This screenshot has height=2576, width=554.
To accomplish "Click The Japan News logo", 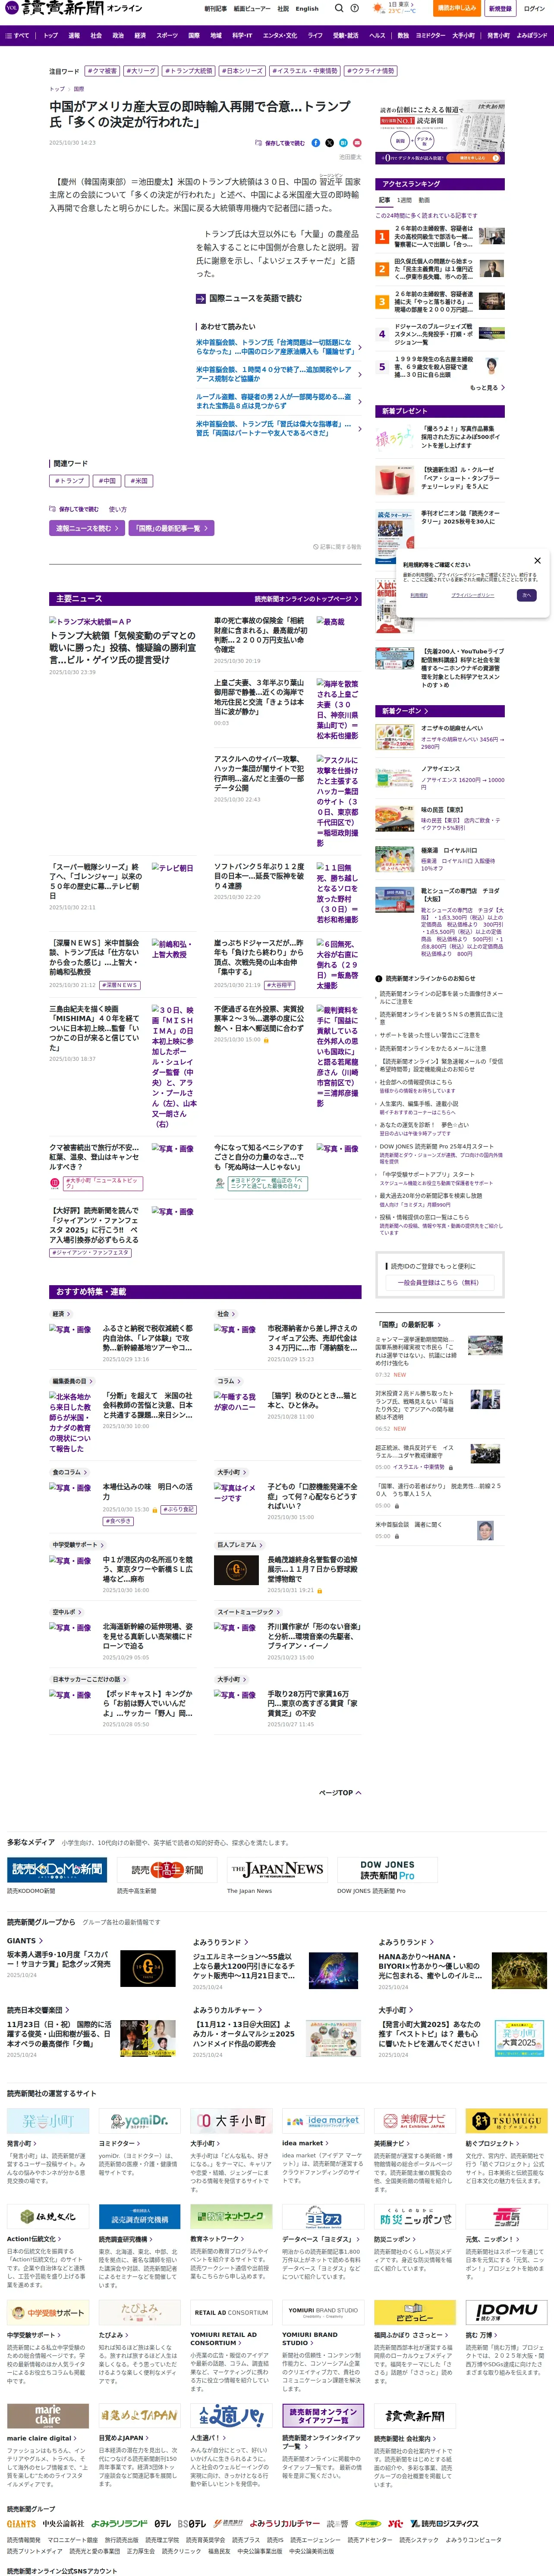I will pos(277,1869).
